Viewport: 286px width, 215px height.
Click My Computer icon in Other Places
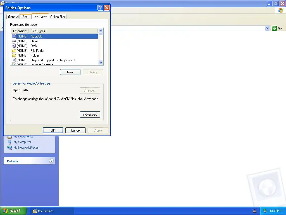point(9,142)
